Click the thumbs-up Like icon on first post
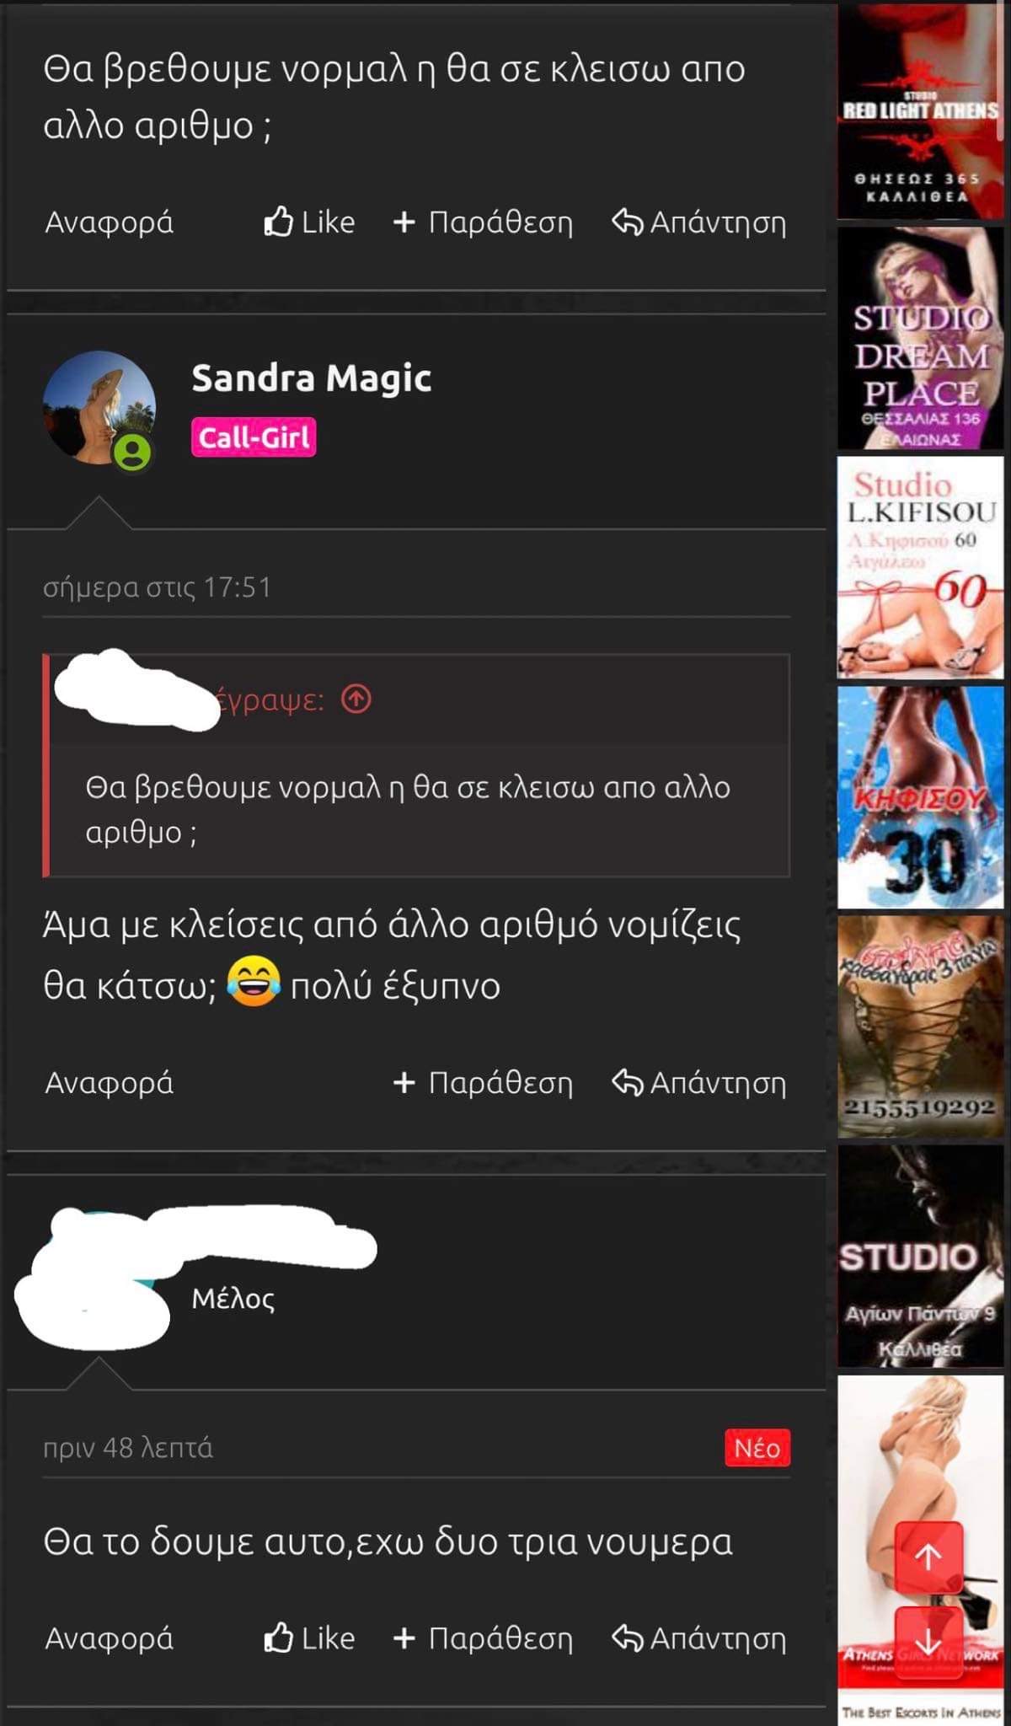Image resolution: width=1011 pixels, height=1726 pixels. click(279, 222)
